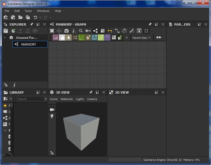Open the Windows menu

[x=43, y=11]
